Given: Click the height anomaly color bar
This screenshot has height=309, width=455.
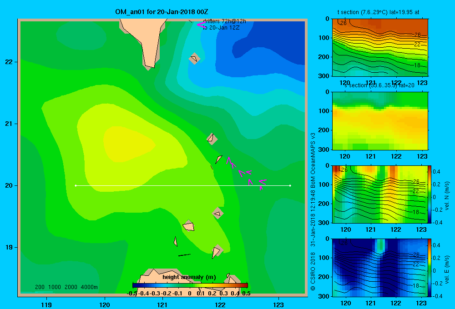Looking at the screenshot, I should pyautogui.click(x=190, y=285).
